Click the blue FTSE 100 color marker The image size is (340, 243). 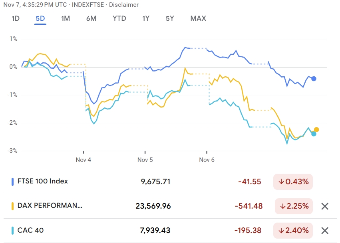13,181
